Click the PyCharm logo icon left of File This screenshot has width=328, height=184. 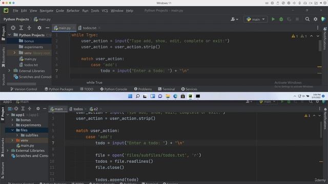(x=6, y=10)
